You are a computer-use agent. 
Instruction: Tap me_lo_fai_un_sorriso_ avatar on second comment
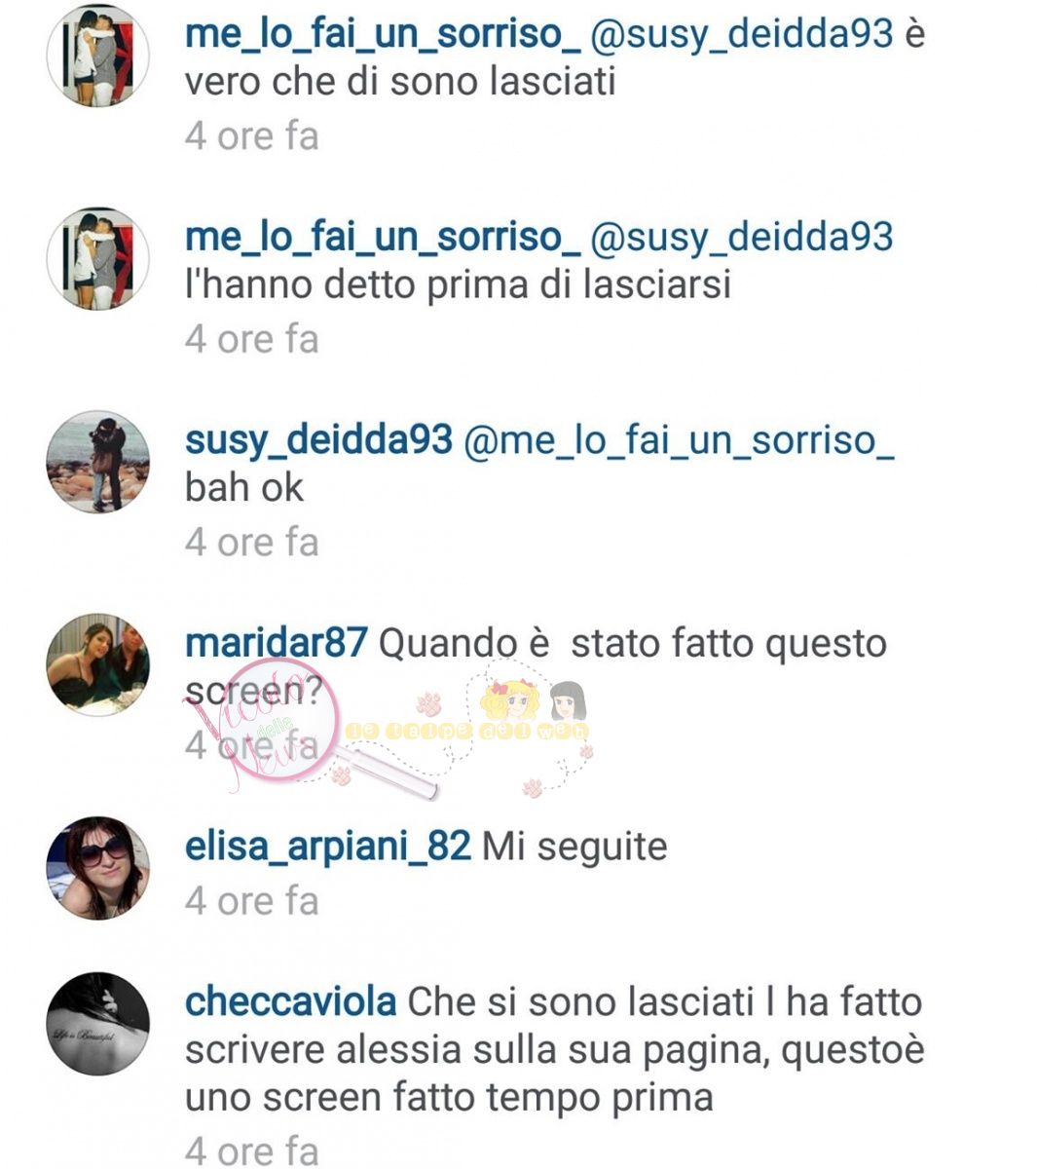click(98, 259)
